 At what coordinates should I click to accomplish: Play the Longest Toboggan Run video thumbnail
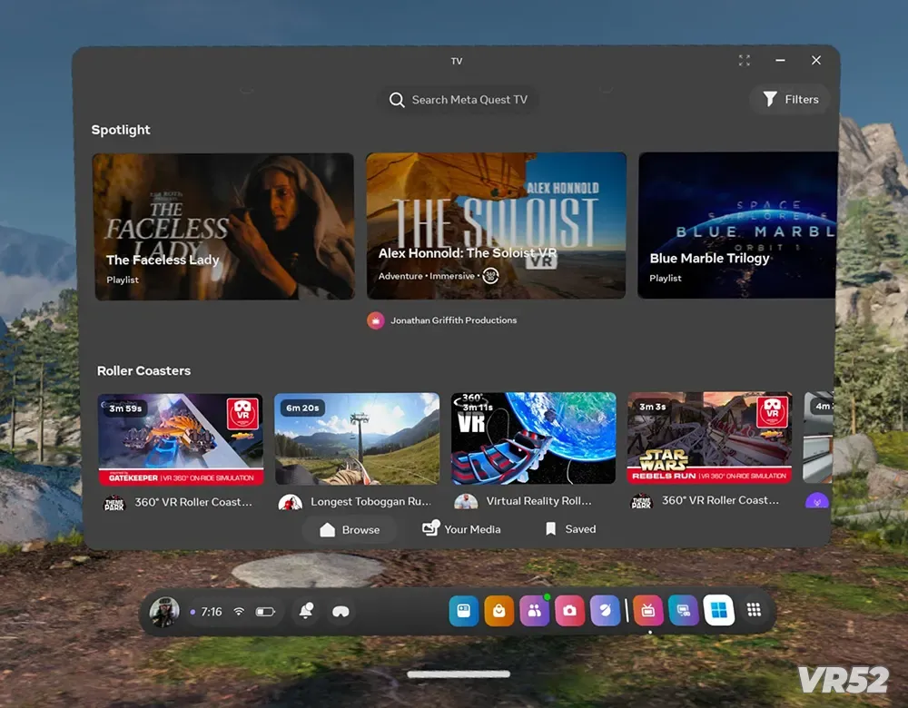pos(357,438)
